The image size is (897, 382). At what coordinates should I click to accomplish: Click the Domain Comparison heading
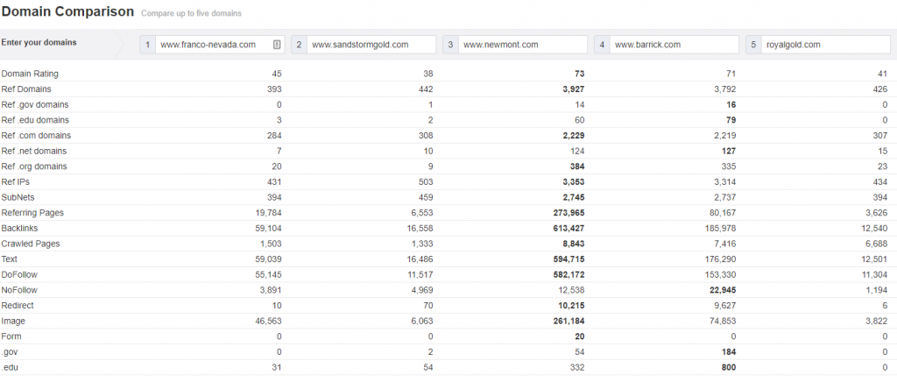(x=68, y=11)
